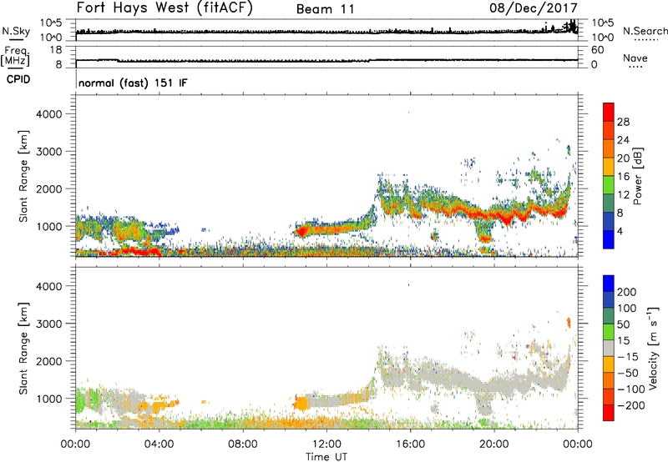Click the '16:00' time tick label
Image resolution: width=668 pixels, height=462 pixels.
[410, 444]
